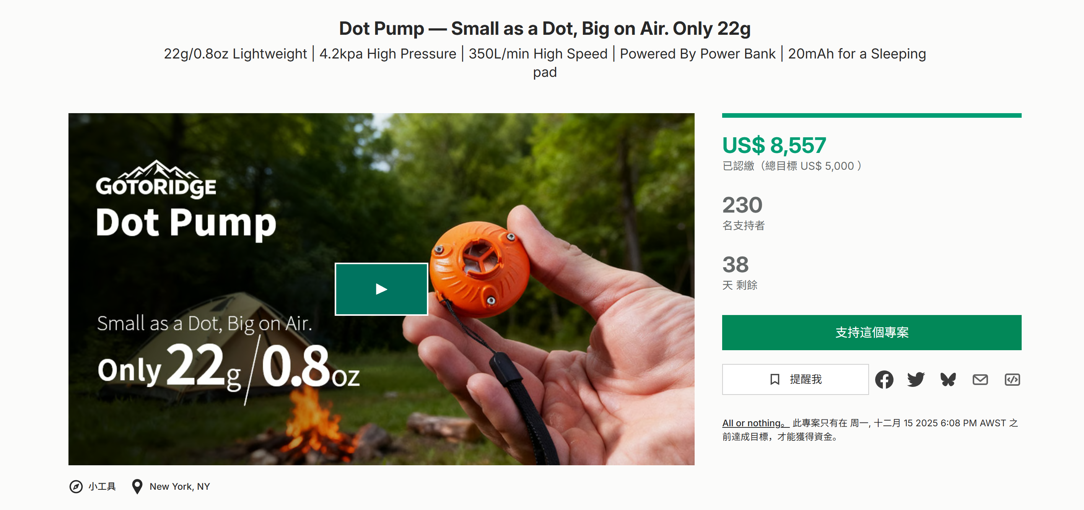Open the embed code icon

pyautogui.click(x=1012, y=380)
